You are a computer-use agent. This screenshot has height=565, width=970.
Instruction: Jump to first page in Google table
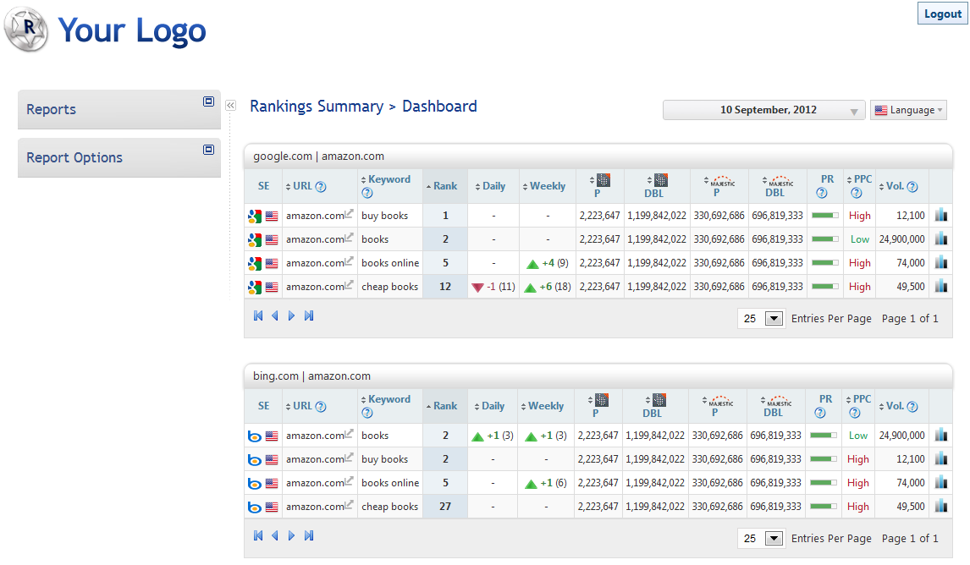coord(258,316)
